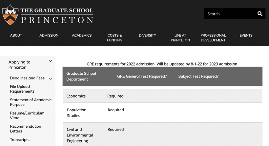Click The Graduate School Princeton wordmark

57,15
